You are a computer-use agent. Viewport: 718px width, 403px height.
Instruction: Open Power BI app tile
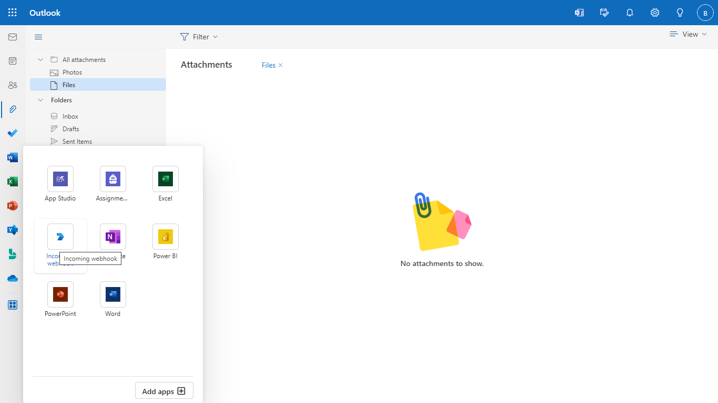click(166, 242)
